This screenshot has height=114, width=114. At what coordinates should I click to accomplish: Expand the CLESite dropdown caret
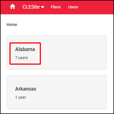click(43, 7)
